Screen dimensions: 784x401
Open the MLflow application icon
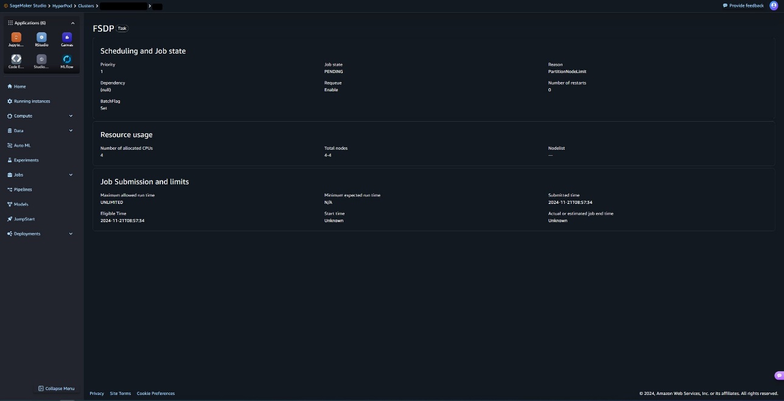[67, 60]
